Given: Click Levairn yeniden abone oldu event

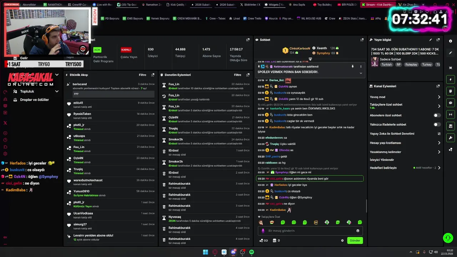Looking at the screenshot, I should [111, 237].
